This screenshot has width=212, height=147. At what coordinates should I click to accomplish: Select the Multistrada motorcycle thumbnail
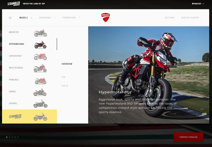pos(40,68)
